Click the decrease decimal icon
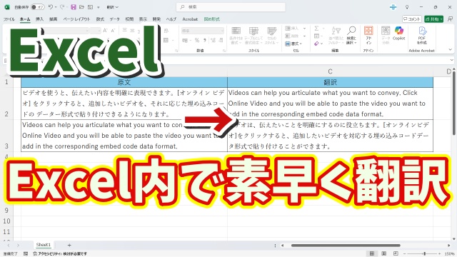The height and width of the screenshot is (257, 457). pyautogui.click(x=221, y=40)
